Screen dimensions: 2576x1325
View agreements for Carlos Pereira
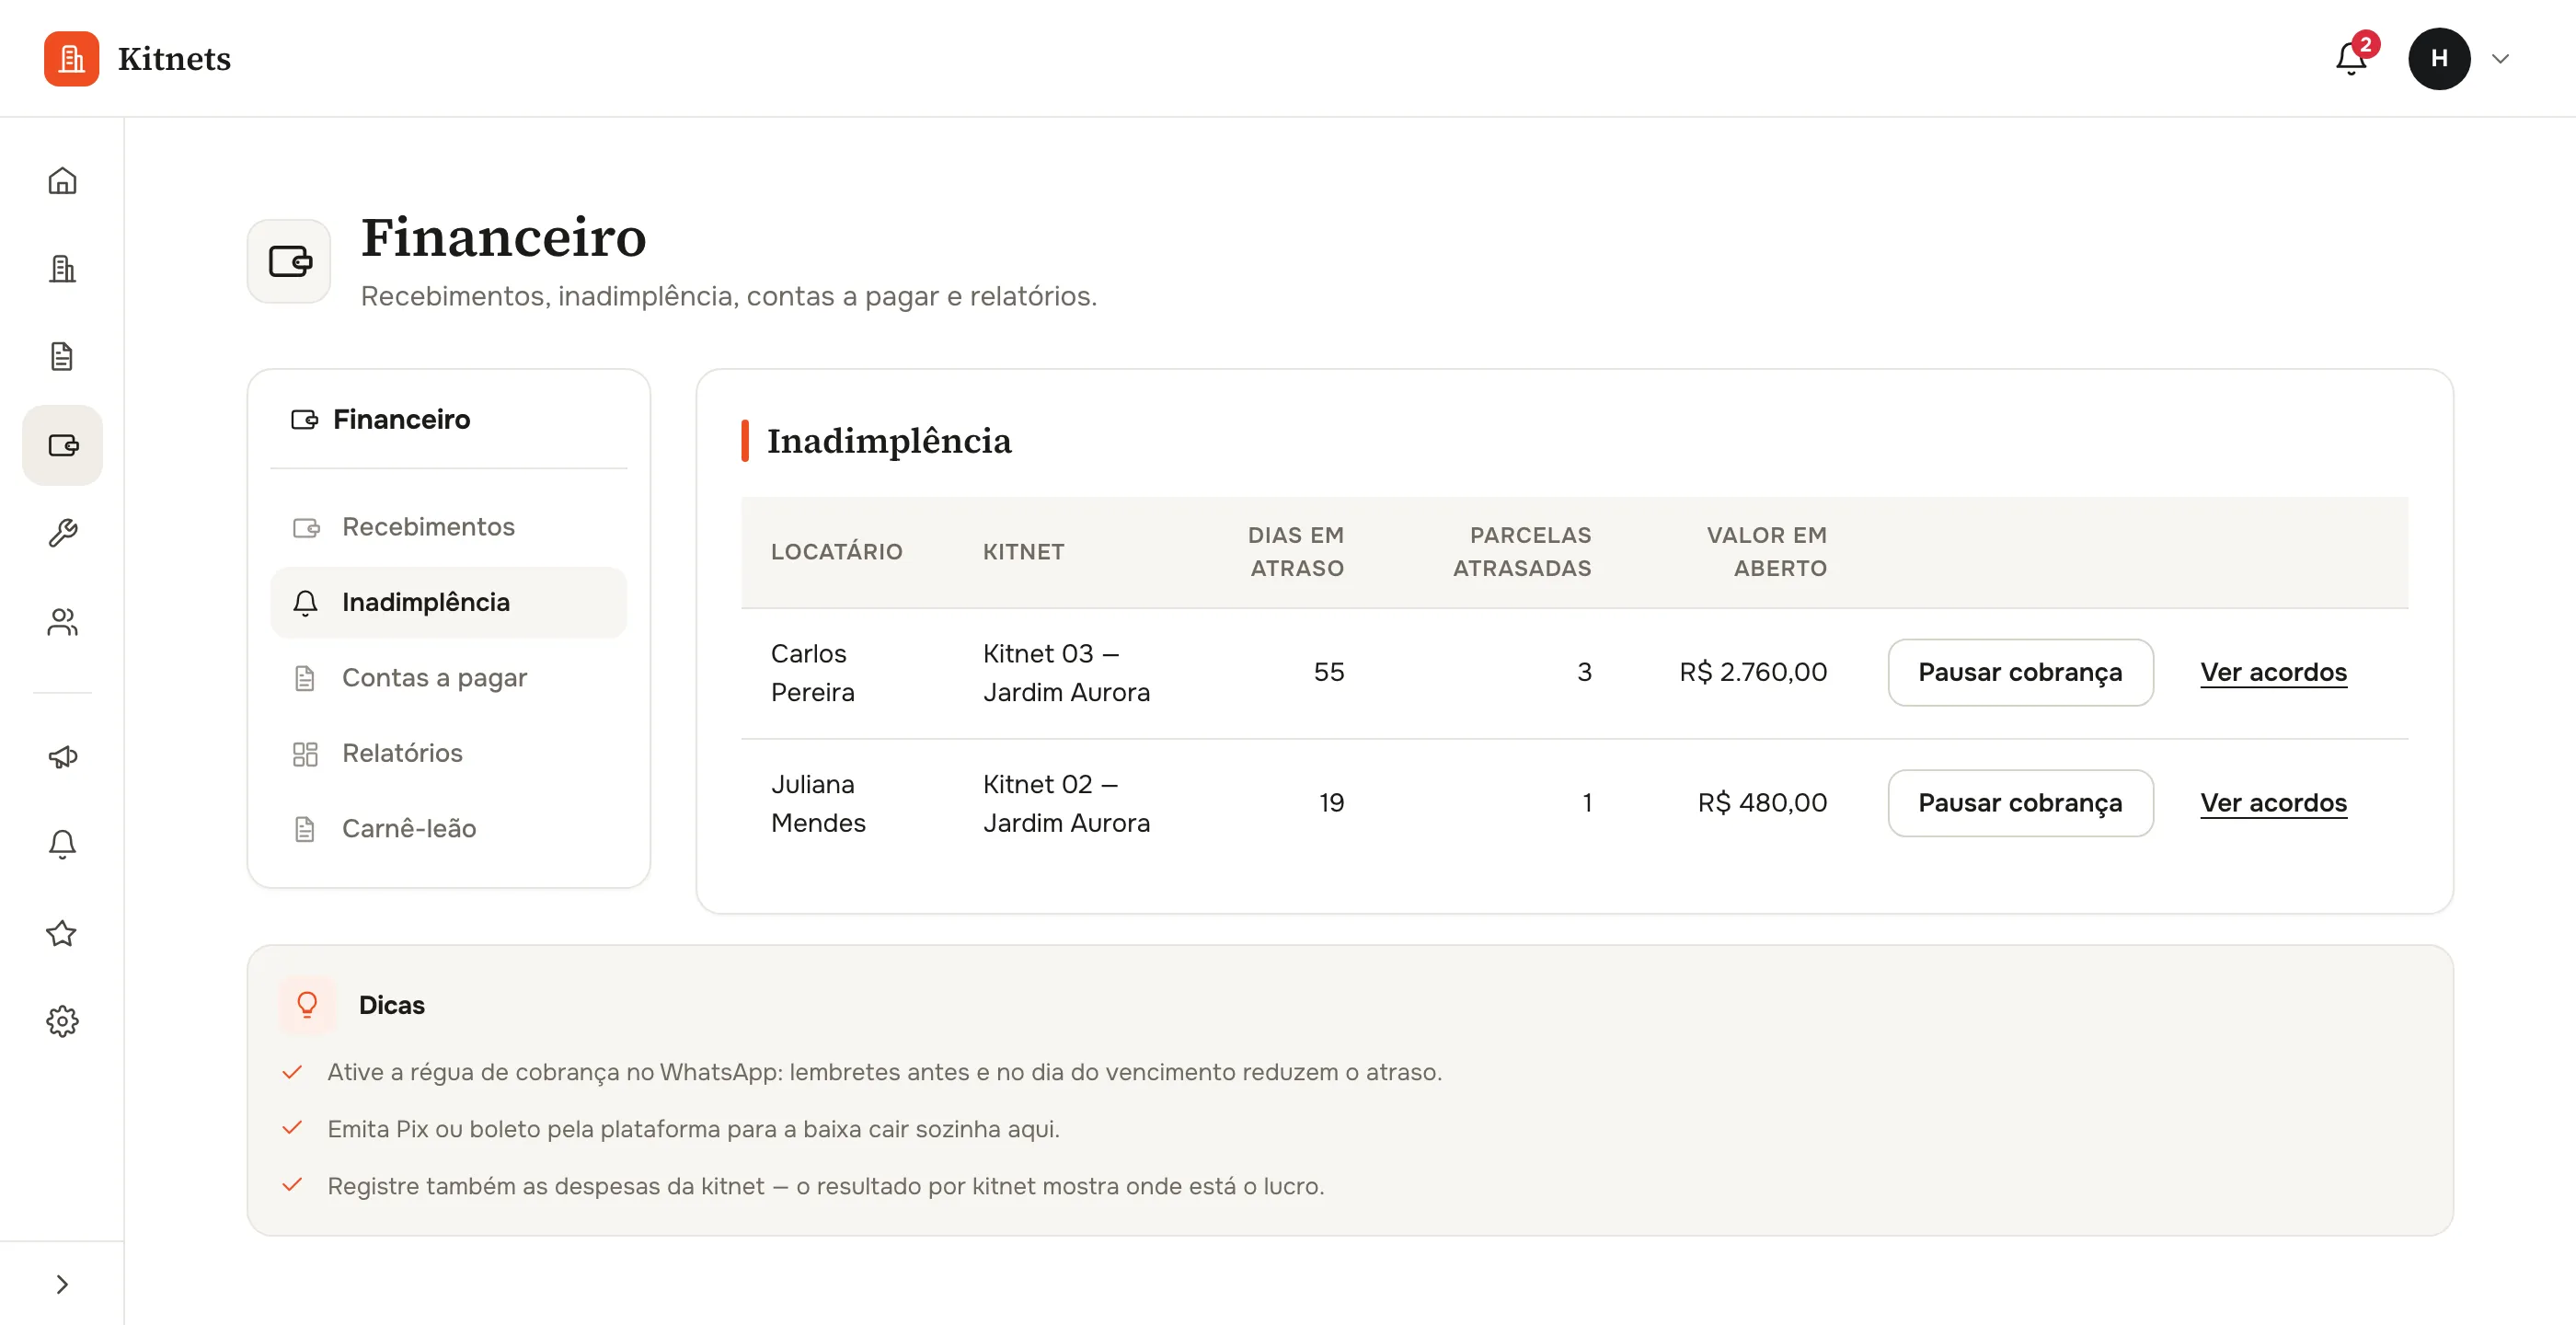(2273, 672)
